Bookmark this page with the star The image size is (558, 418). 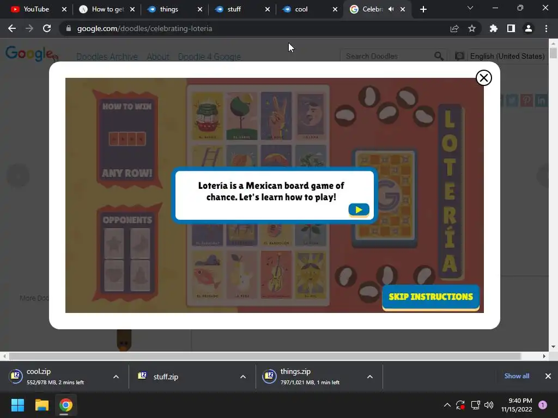pos(472,28)
